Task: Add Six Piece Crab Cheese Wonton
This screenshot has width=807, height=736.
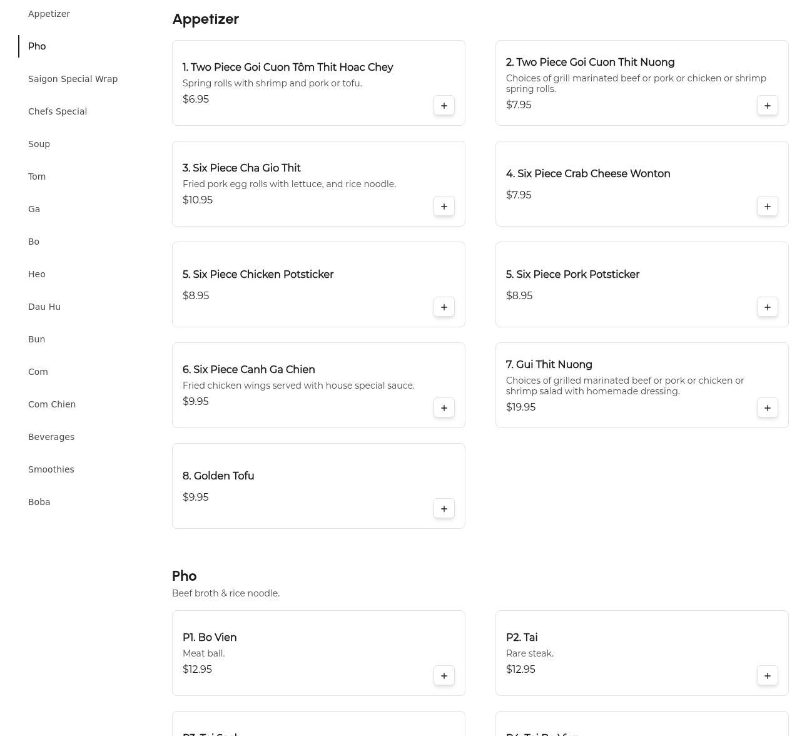Action: point(768,207)
